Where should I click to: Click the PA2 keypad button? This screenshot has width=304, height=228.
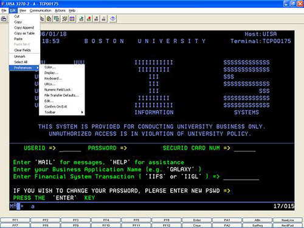pyautogui.click(x=227, y=226)
